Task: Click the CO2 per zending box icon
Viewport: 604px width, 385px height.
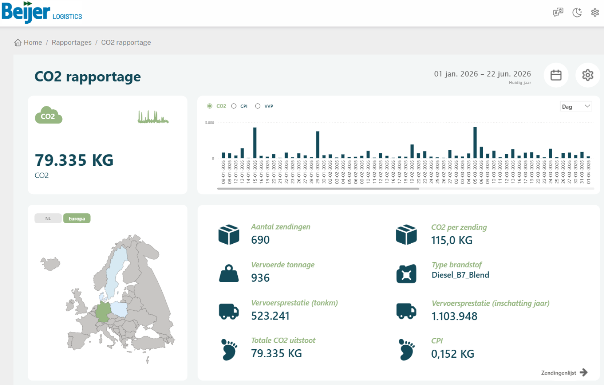Action: 406,234
